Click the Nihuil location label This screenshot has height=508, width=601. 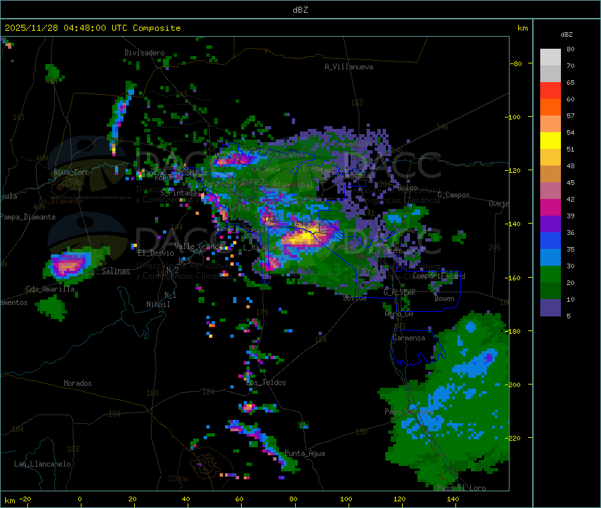[158, 304]
